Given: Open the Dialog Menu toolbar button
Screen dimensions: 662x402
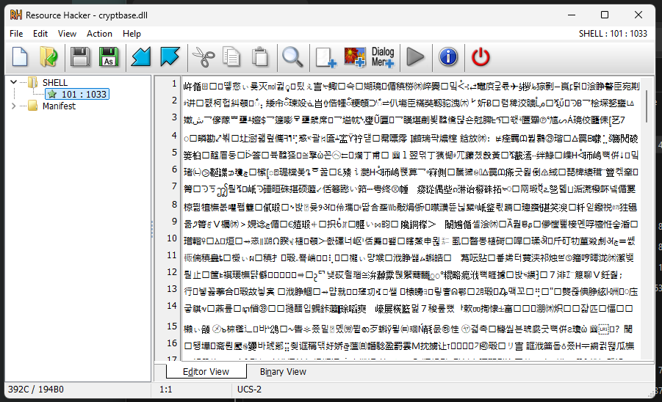Looking at the screenshot, I should tap(383, 56).
